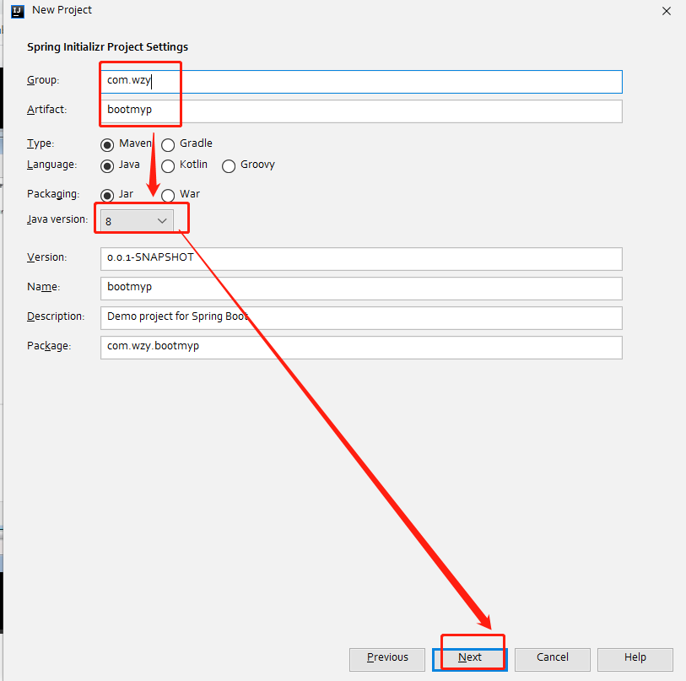Cancel the project creation
This screenshot has width=686, height=681.
[x=553, y=660]
